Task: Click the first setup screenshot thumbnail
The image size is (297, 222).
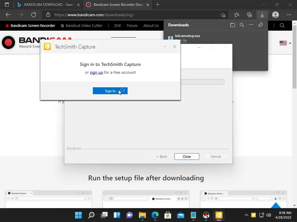Action: click(x=49, y=199)
